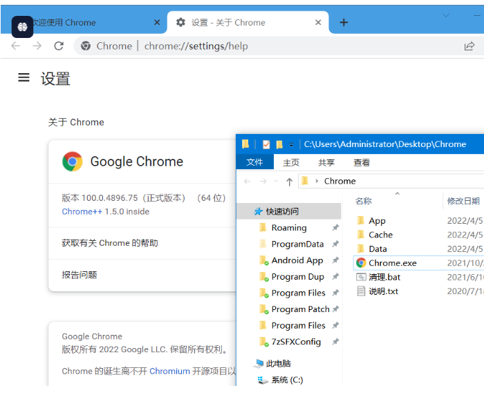Screen dimensions: 484x397
Task: Open the settings hamburger menu
Action: click(24, 77)
